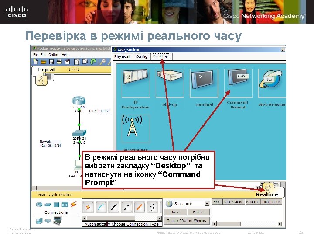Screen dimensions: 314x236
Task: Click the Power Cycle Devices button
Action: [55, 194]
